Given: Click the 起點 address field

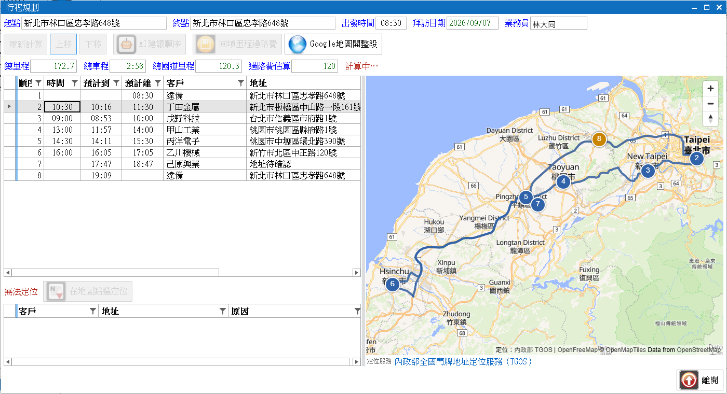Looking at the screenshot, I should [94, 23].
